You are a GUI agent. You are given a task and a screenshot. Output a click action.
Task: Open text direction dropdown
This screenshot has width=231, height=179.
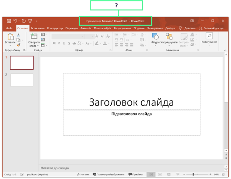pyautogui.click(x=143, y=35)
